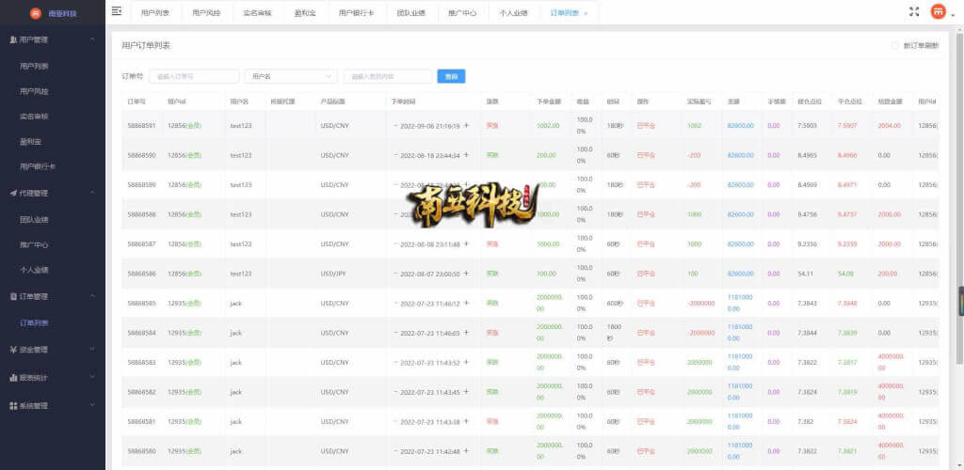Click minus icon before 2022-07-23 11:43:45
This screenshot has width=964, height=470.
395,391
